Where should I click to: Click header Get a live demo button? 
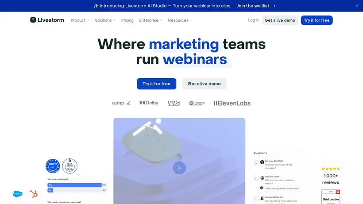coord(280,20)
